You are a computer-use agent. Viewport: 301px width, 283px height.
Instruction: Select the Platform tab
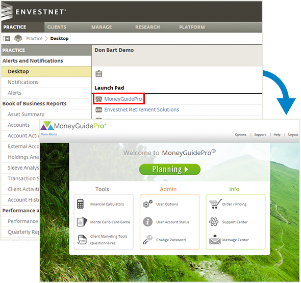click(192, 27)
